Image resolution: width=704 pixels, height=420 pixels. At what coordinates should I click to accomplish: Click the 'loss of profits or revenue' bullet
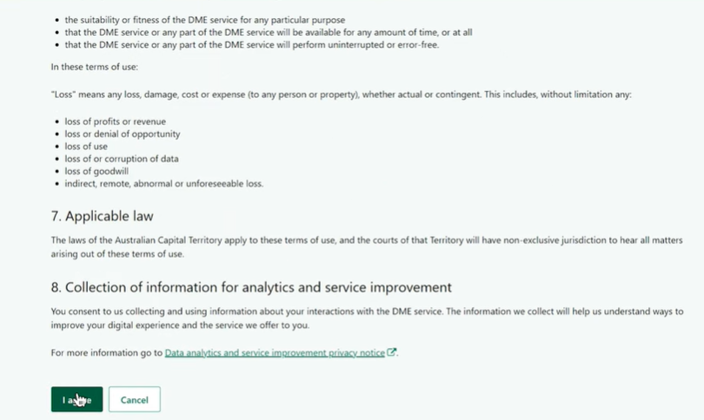[x=115, y=121]
